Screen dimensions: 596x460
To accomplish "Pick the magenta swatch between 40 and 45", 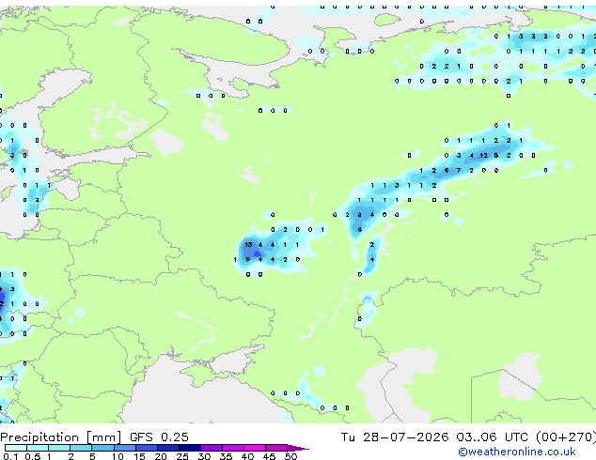I will [255, 448].
